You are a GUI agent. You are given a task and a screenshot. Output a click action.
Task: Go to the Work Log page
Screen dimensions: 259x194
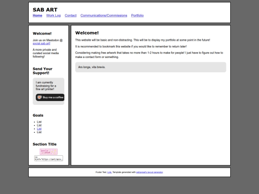[53, 15]
